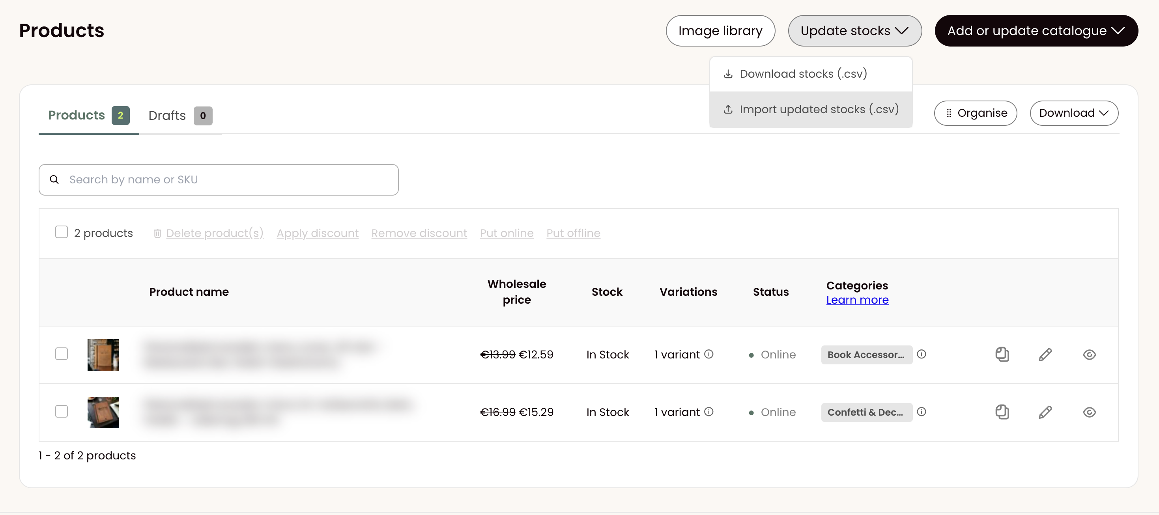The width and height of the screenshot is (1159, 515).
Task: Click info icon beside Book Accessor... category
Action: point(922,354)
